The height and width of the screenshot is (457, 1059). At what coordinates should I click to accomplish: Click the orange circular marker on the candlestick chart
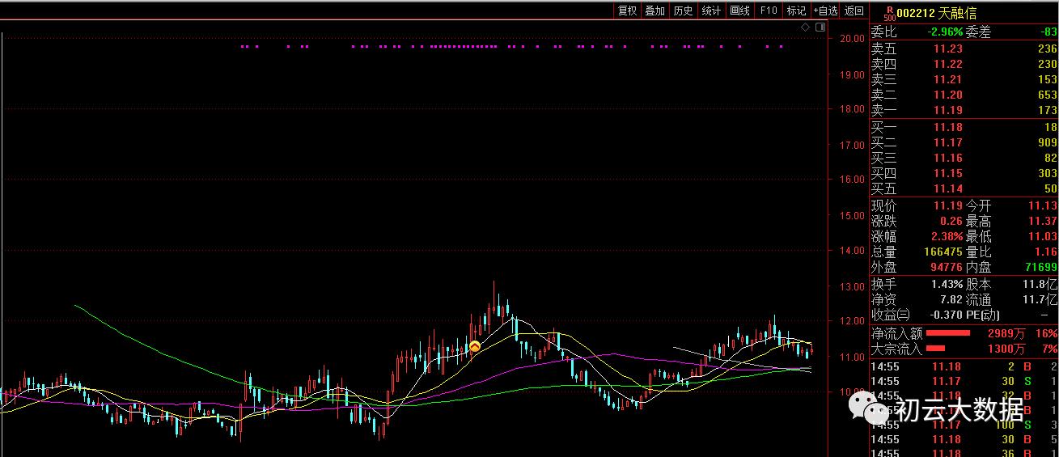(x=475, y=346)
